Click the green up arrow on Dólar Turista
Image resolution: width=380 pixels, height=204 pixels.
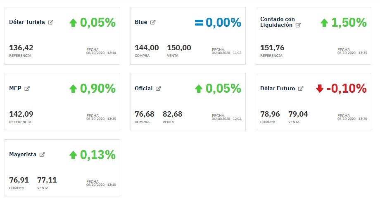point(73,23)
